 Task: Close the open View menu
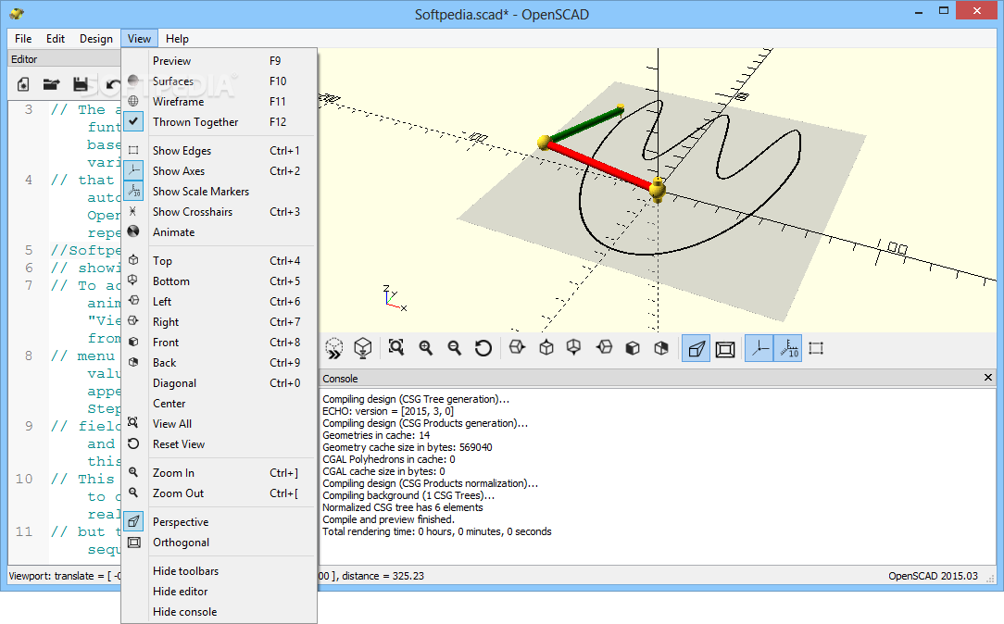[139, 38]
